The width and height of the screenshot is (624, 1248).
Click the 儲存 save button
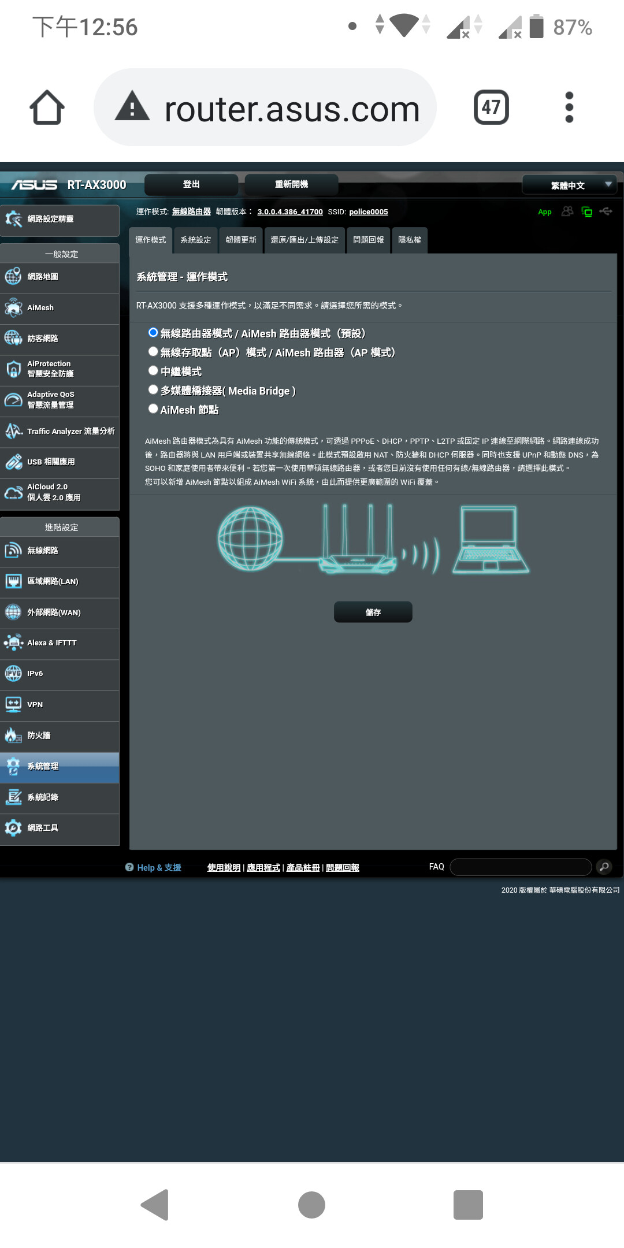click(x=373, y=612)
